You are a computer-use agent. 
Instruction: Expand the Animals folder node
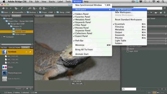(x=11, y=29)
